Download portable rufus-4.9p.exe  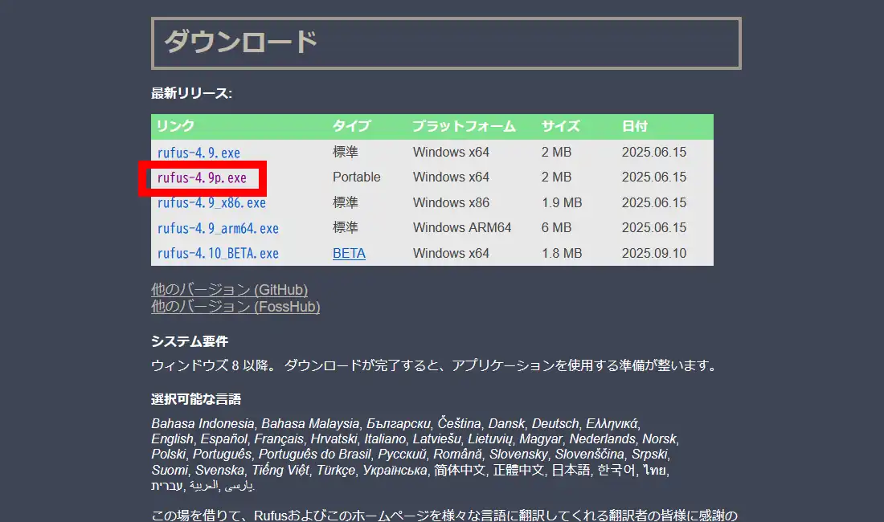click(202, 178)
